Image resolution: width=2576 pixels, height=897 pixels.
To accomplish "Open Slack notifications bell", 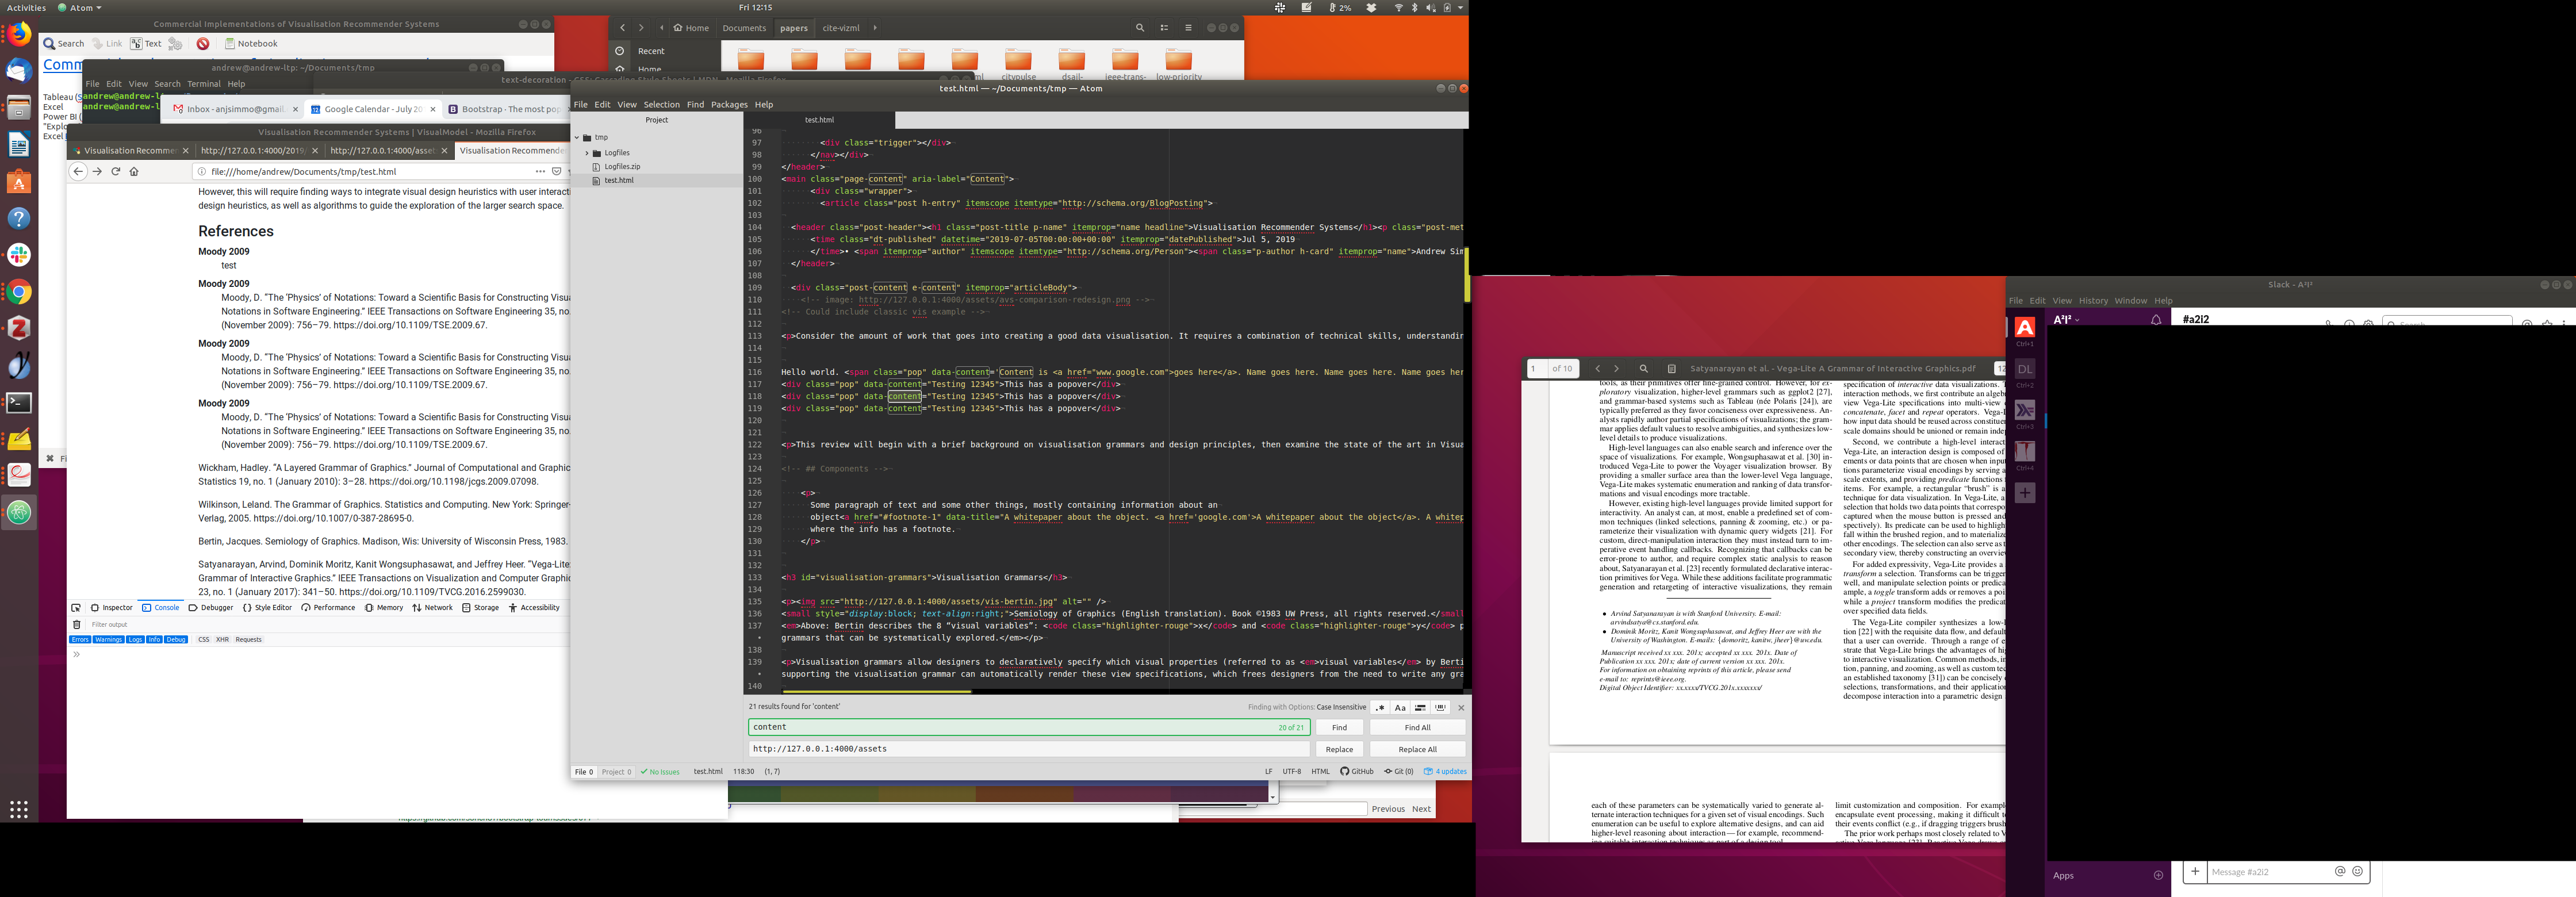I will point(2156,320).
